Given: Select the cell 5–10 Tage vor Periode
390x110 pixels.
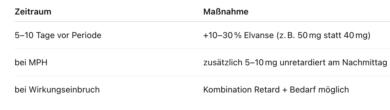Looking at the screenshot, I should (58, 35).
